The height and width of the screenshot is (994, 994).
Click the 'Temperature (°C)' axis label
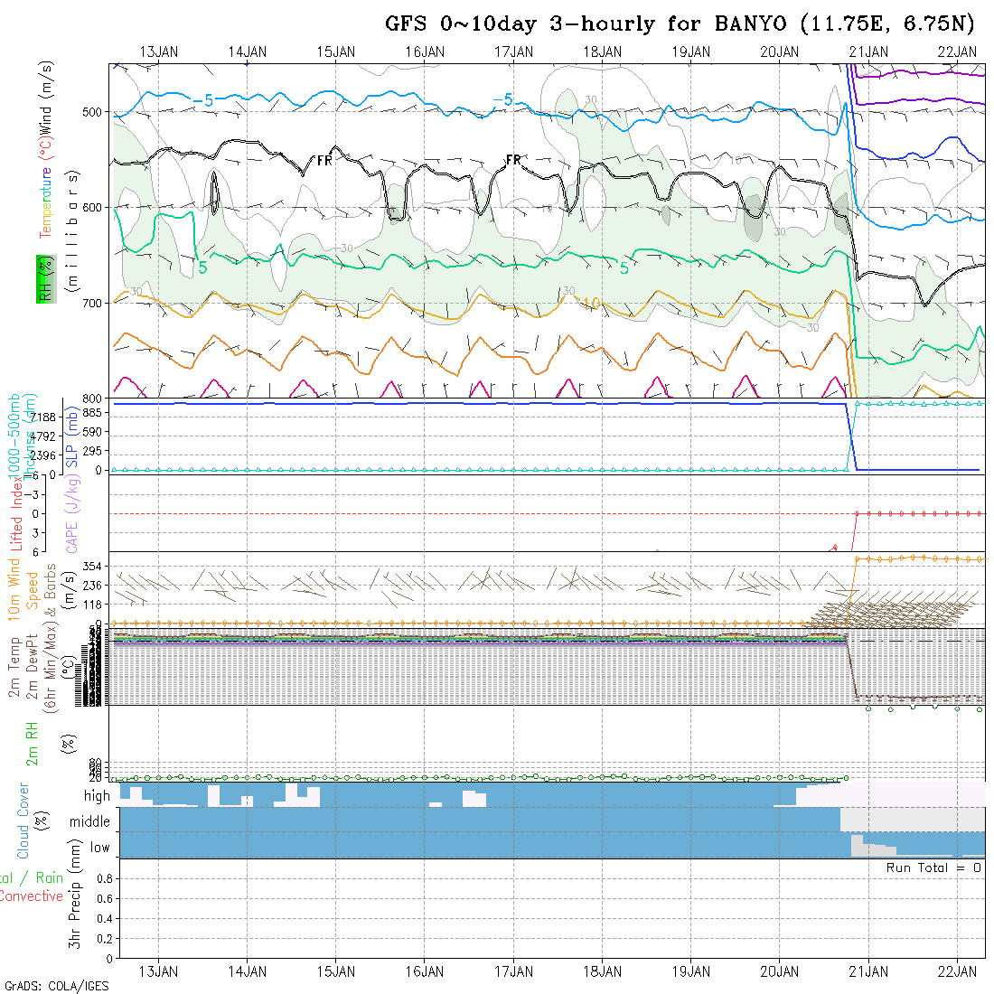[x=46, y=188]
